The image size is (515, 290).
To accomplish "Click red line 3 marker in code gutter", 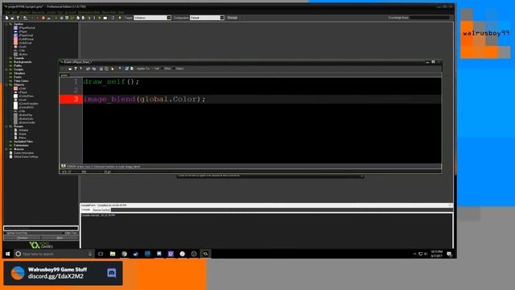I will [x=71, y=99].
